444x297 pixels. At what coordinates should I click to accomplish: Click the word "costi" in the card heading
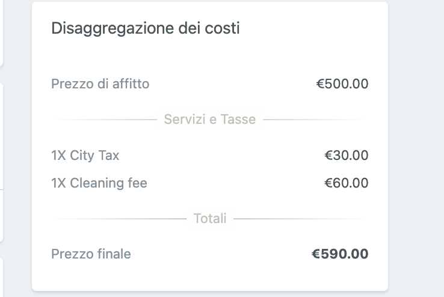click(224, 28)
